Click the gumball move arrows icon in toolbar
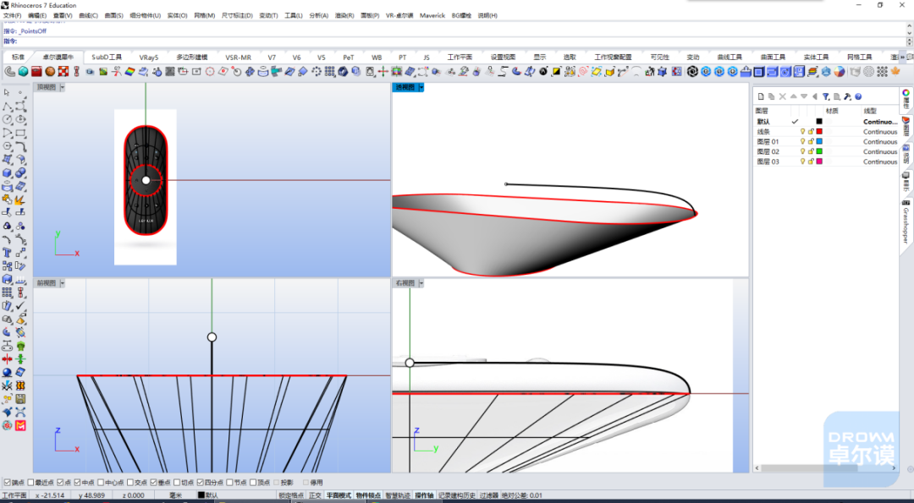Screen dimensions: 914x503 [383, 72]
